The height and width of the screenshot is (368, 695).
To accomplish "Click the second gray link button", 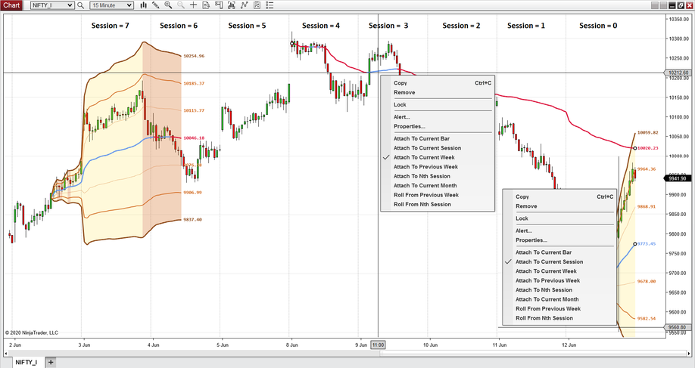I will [x=663, y=5].
